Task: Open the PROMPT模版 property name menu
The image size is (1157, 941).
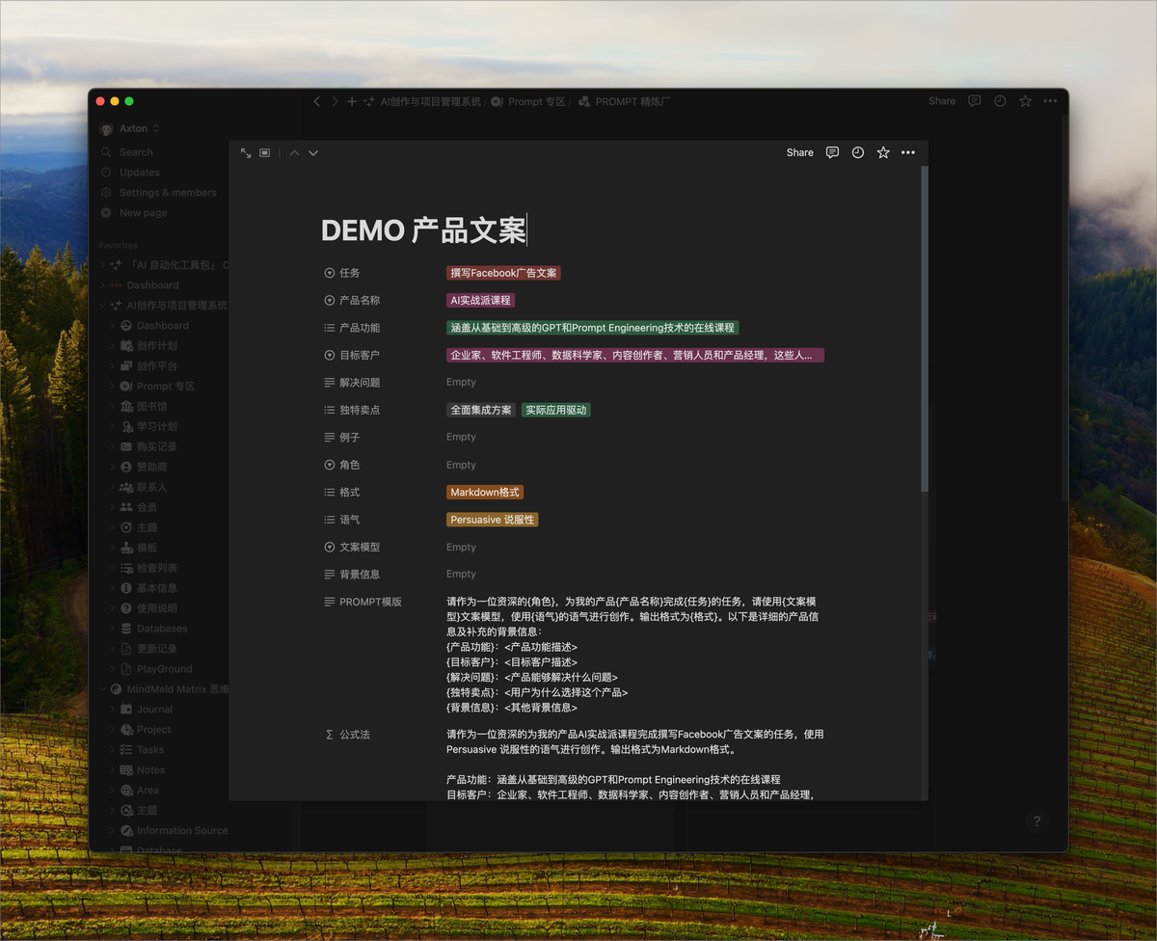Action: point(369,602)
